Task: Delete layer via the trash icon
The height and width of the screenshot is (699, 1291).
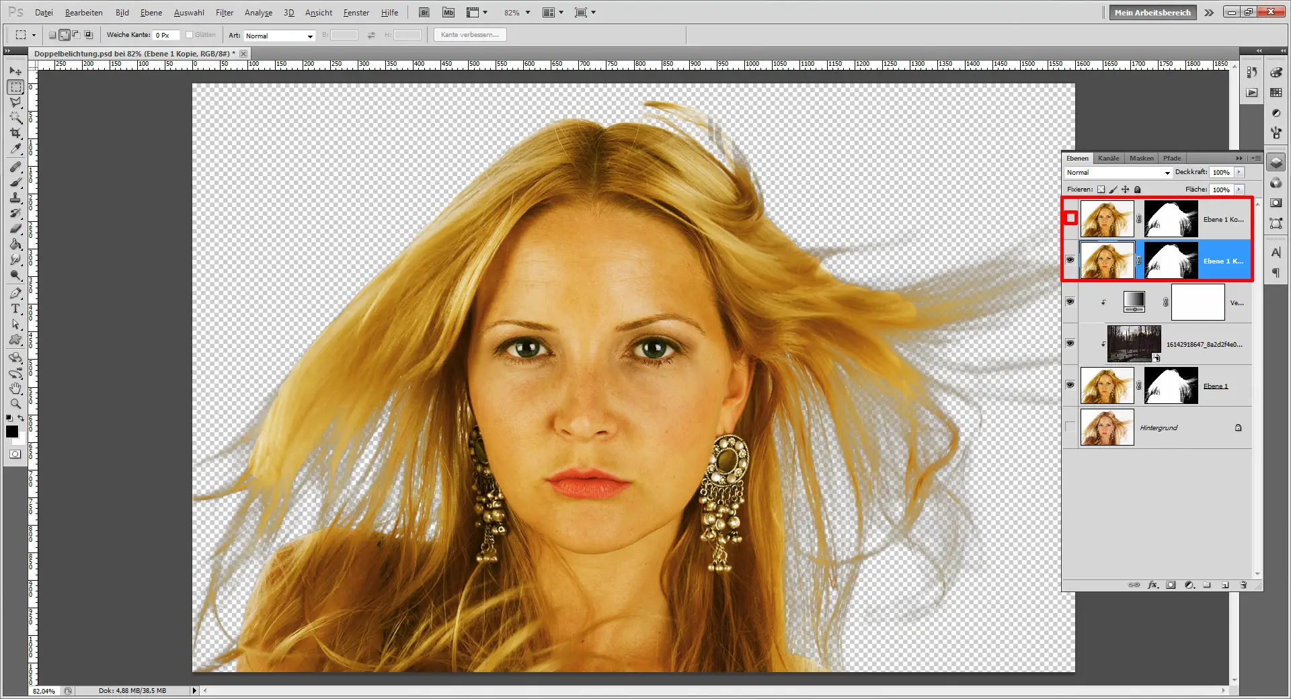Action: (1244, 585)
